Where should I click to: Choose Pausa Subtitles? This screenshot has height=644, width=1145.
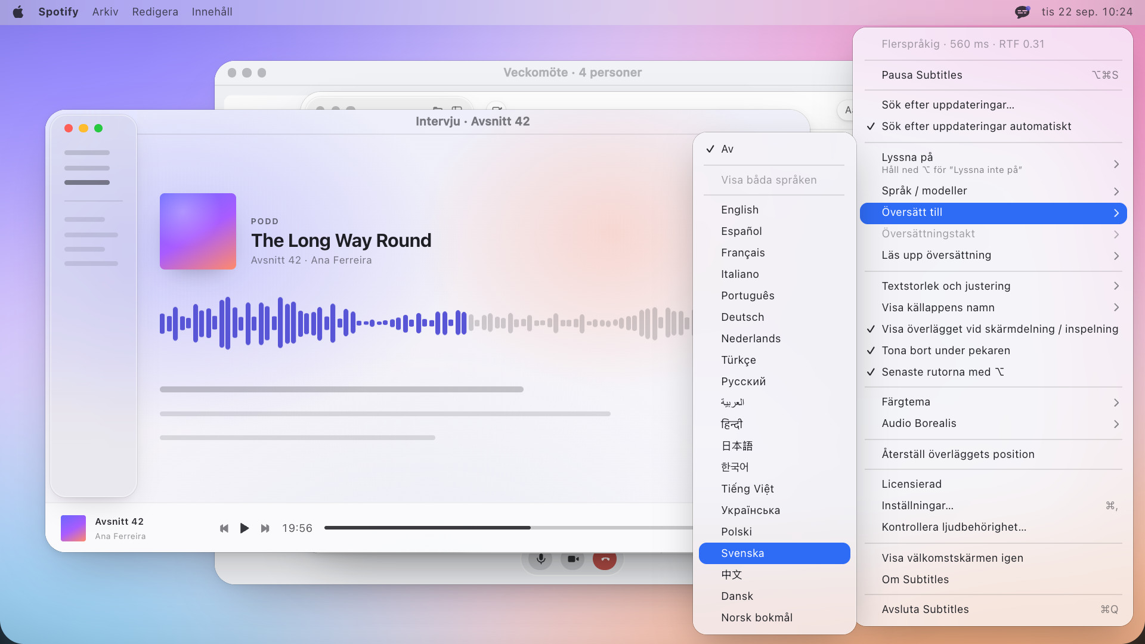993,75
